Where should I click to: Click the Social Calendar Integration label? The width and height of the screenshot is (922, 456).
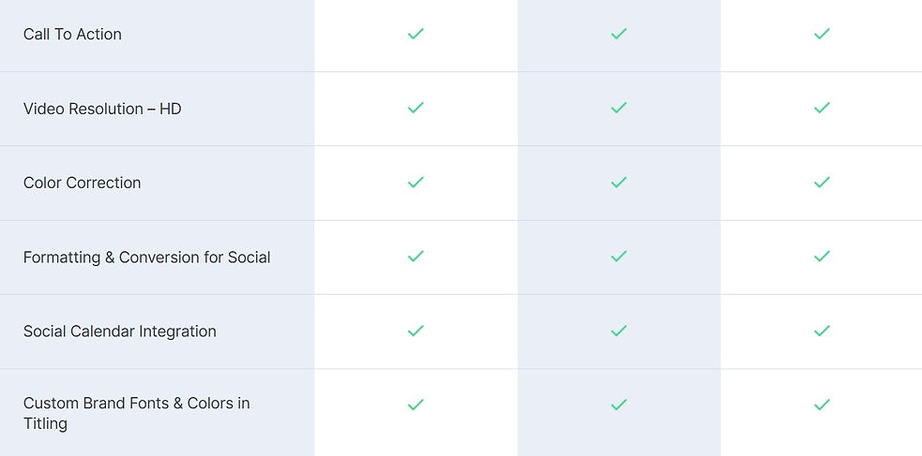point(119,331)
